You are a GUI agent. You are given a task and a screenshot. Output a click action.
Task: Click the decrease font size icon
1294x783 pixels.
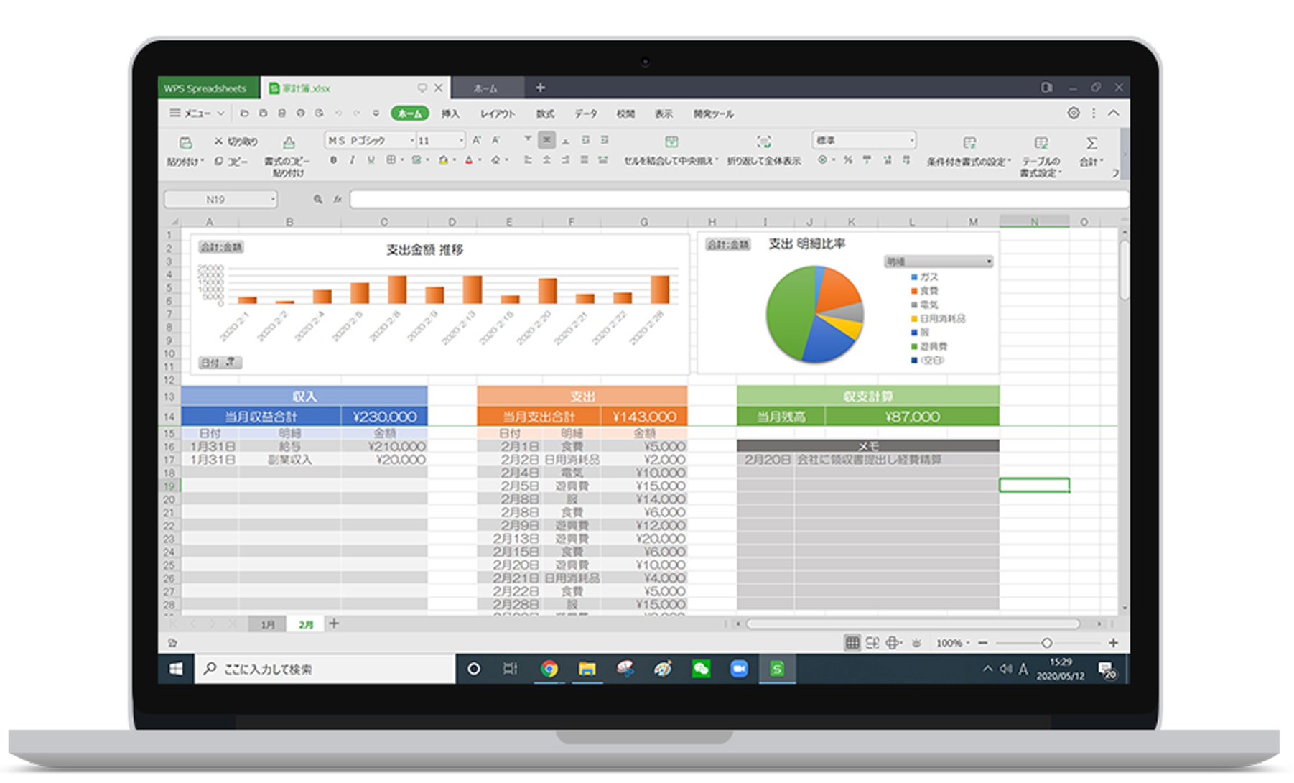click(x=495, y=140)
